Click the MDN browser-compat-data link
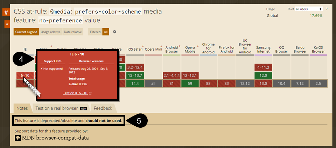Image resolution: width=336 pixels, height=148 pixels. click(x=55, y=138)
